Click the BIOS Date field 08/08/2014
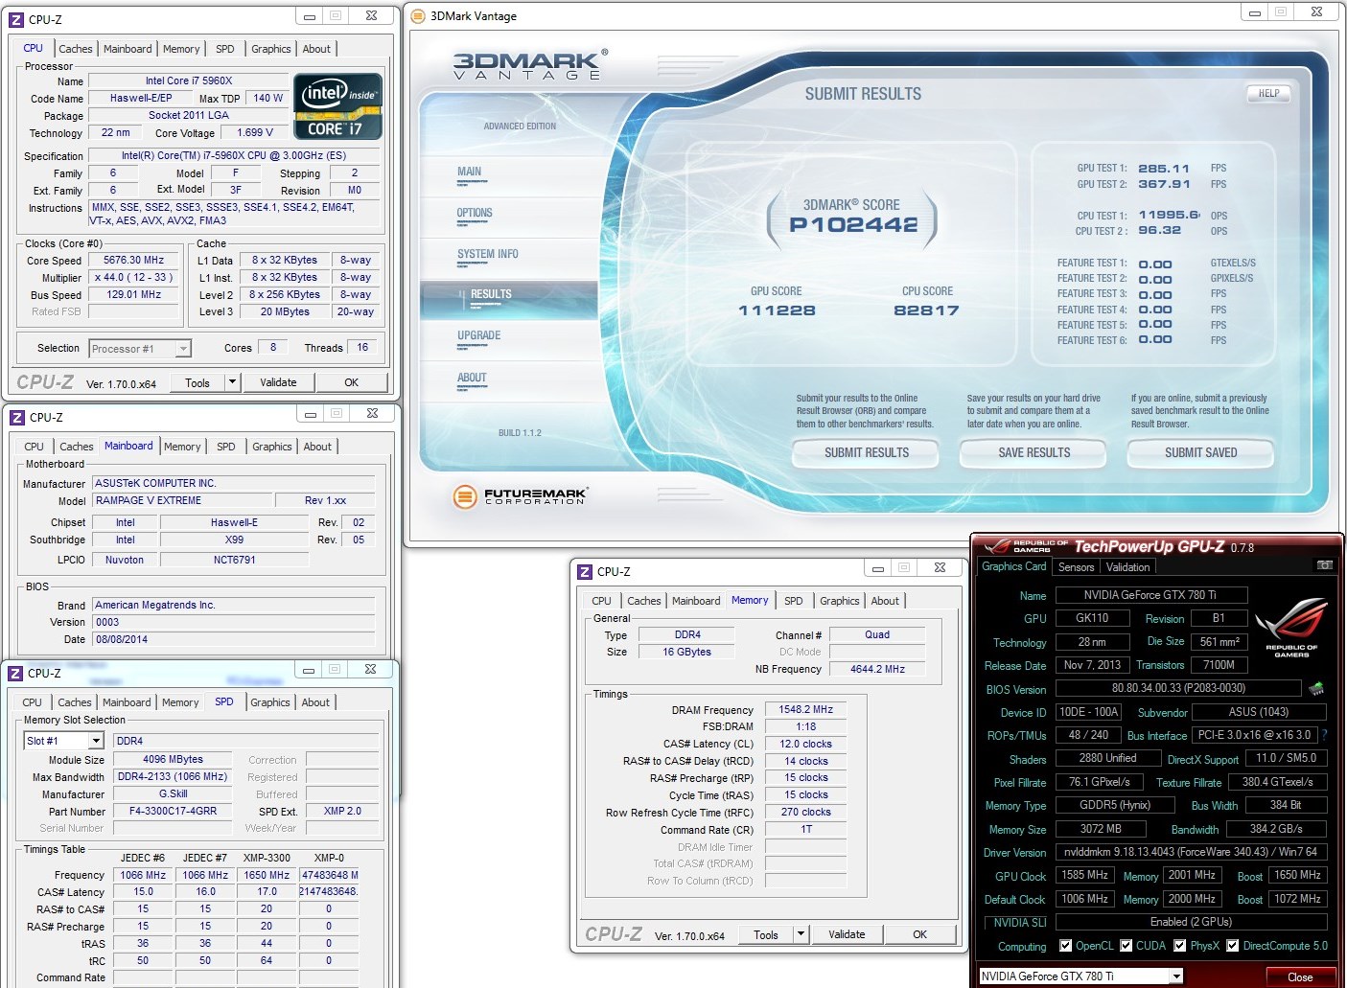Screen dimensions: 1347x988 [234, 639]
